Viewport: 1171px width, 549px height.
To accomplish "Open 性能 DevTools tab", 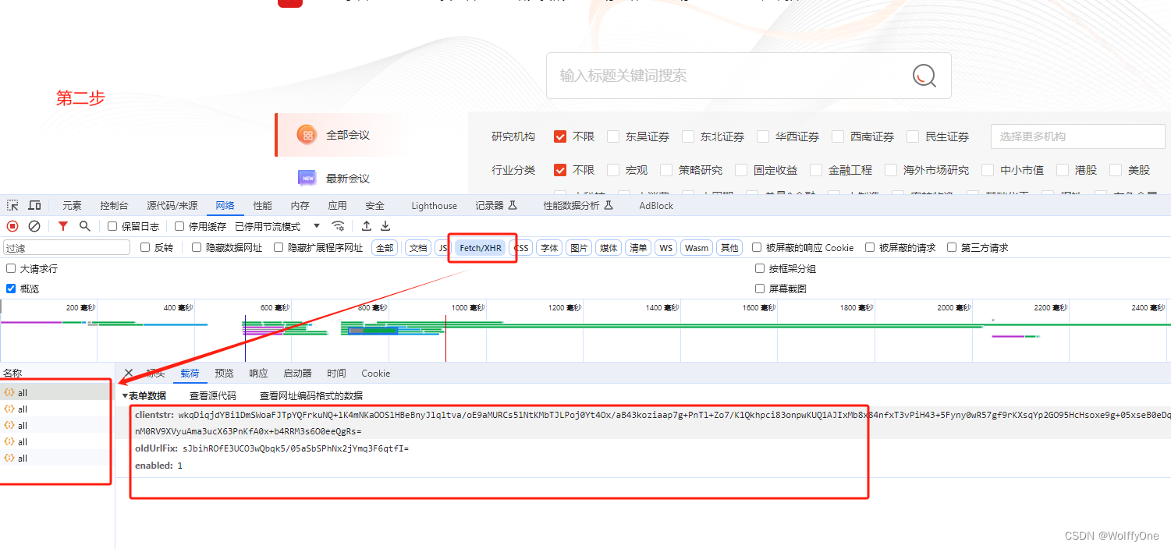I will click(x=262, y=206).
